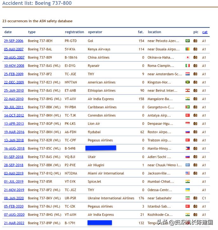Click Japan flag in China Airlines row
This screenshot has width=218, height=230.
click(x=188, y=57)
